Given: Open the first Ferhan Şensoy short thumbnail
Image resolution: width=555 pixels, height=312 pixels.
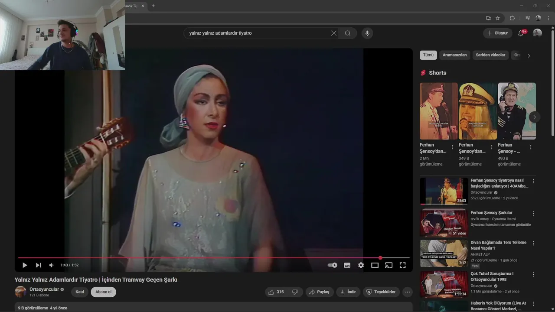Looking at the screenshot, I should [438, 111].
